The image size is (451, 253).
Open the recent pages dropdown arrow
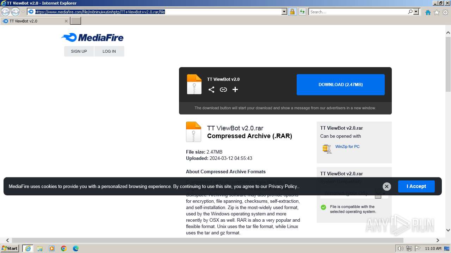23,12
